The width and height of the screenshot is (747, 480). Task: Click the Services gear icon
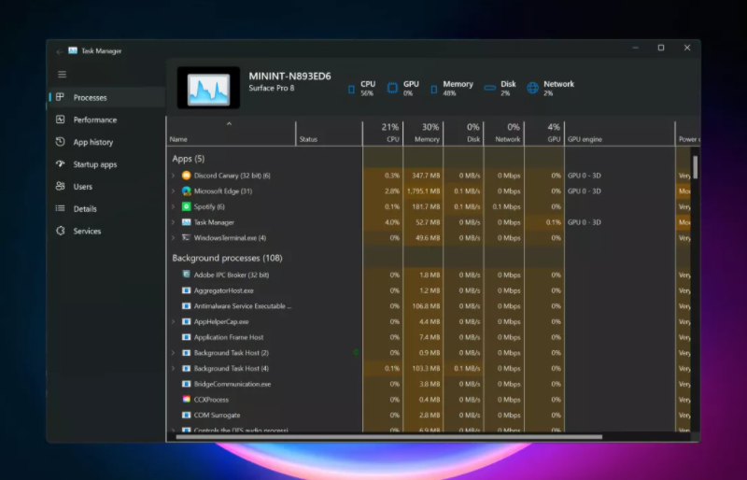pyautogui.click(x=60, y=231)
